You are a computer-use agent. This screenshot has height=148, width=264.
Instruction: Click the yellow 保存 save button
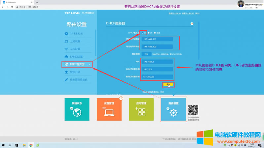(x=168, y=85)
